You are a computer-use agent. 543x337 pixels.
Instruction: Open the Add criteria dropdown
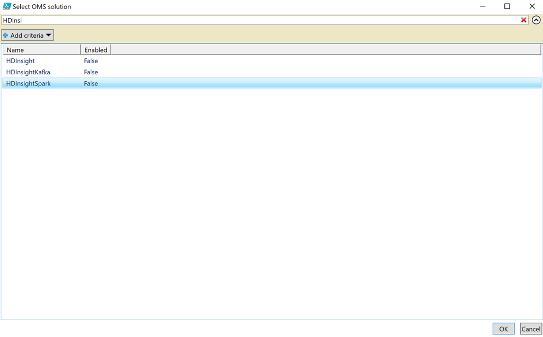[28, 36]
